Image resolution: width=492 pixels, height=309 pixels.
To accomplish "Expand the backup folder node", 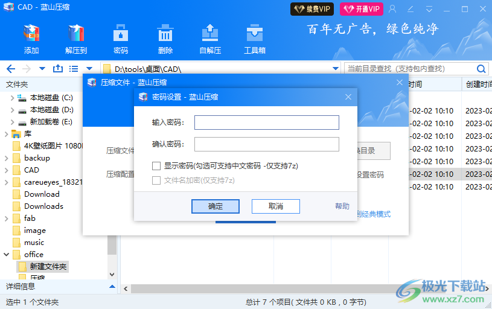I will click(x=6, y=158).
